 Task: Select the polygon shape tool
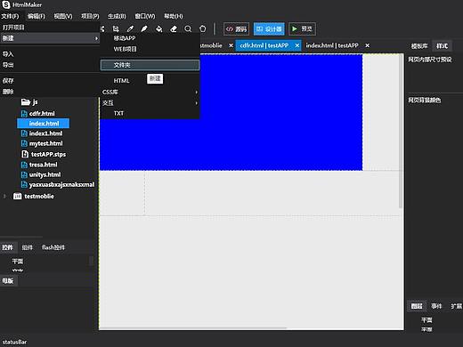click(x=203, y=28)
